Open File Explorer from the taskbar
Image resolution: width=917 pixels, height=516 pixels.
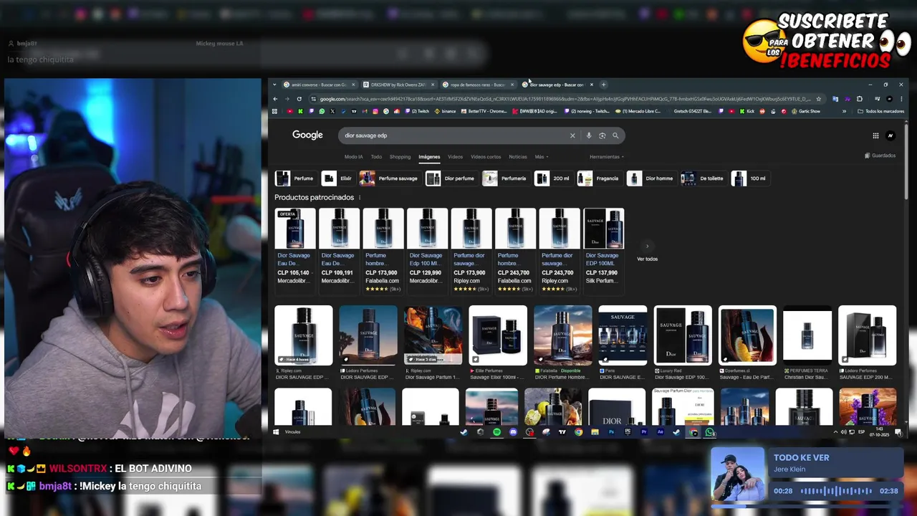(595, 432)
